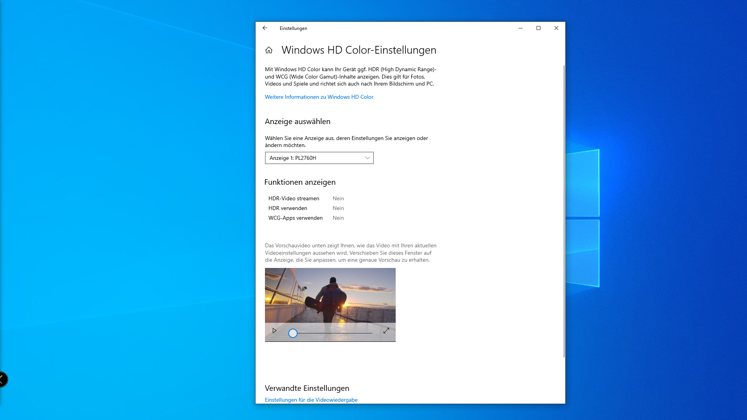Open Weitere Informationen zu Windows HD Color link

pos(319,97)
